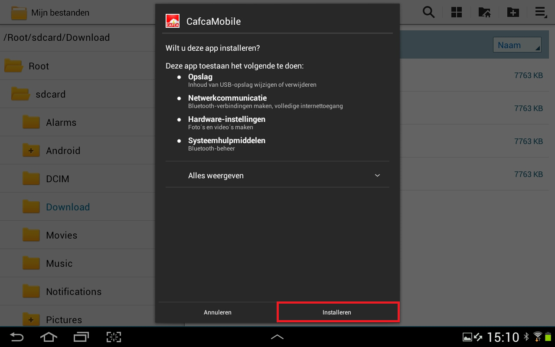The width and height of the screenshot is (555, 347).
Task: Select sdcard folder in tree
Action: tap(77, 94)
